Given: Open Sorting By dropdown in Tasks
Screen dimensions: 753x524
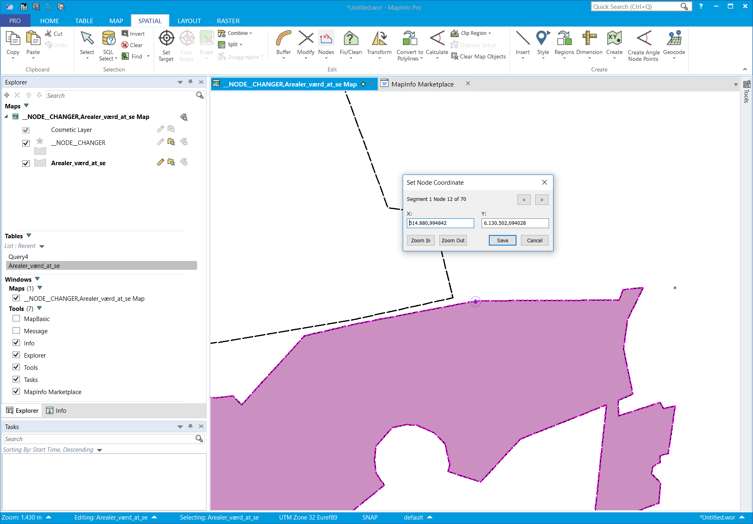Looking at the screenshot, I should (100, 450).
